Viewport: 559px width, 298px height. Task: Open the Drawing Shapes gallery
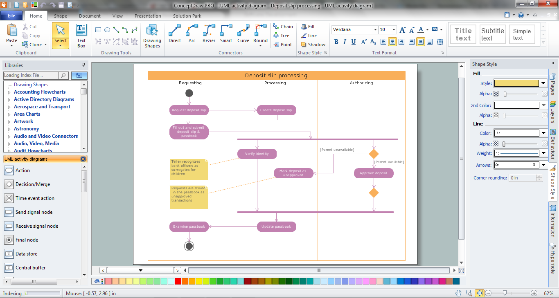(x=152, y=36)
